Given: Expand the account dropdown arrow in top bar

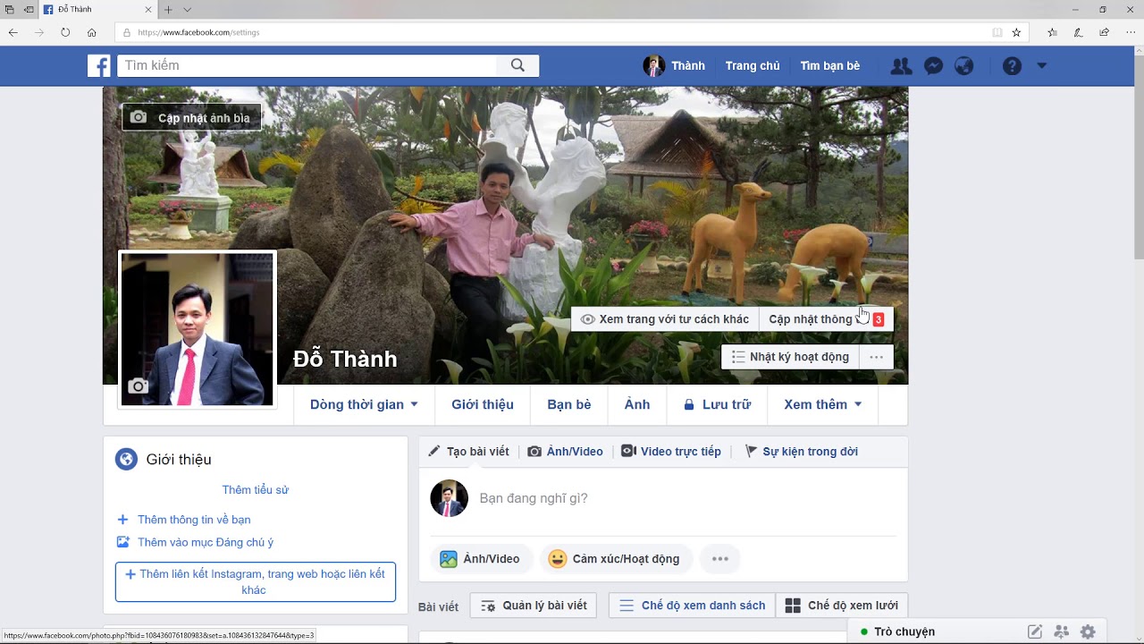Looking at the screenshot, I should pos(1041,66).
